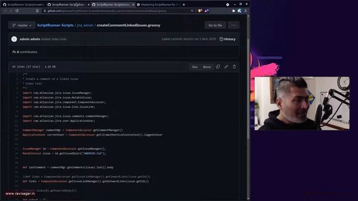Open Brave Shields lion icon
Viewport: 358px width, 201px height.
tap(200, 11)
